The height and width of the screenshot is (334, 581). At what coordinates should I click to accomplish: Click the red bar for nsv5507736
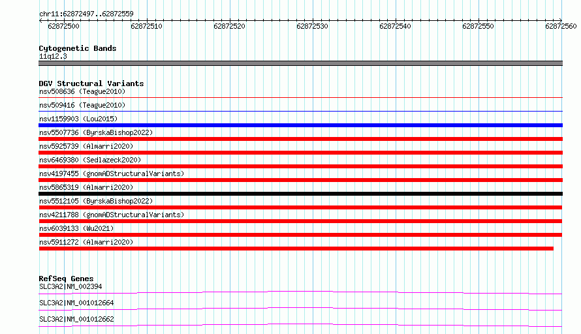[300, 139]
